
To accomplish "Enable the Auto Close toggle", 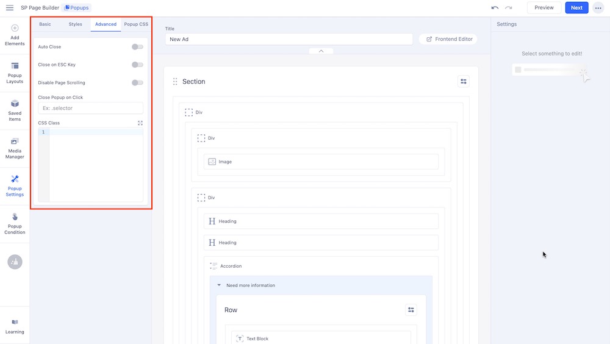I will pos(137,47).
